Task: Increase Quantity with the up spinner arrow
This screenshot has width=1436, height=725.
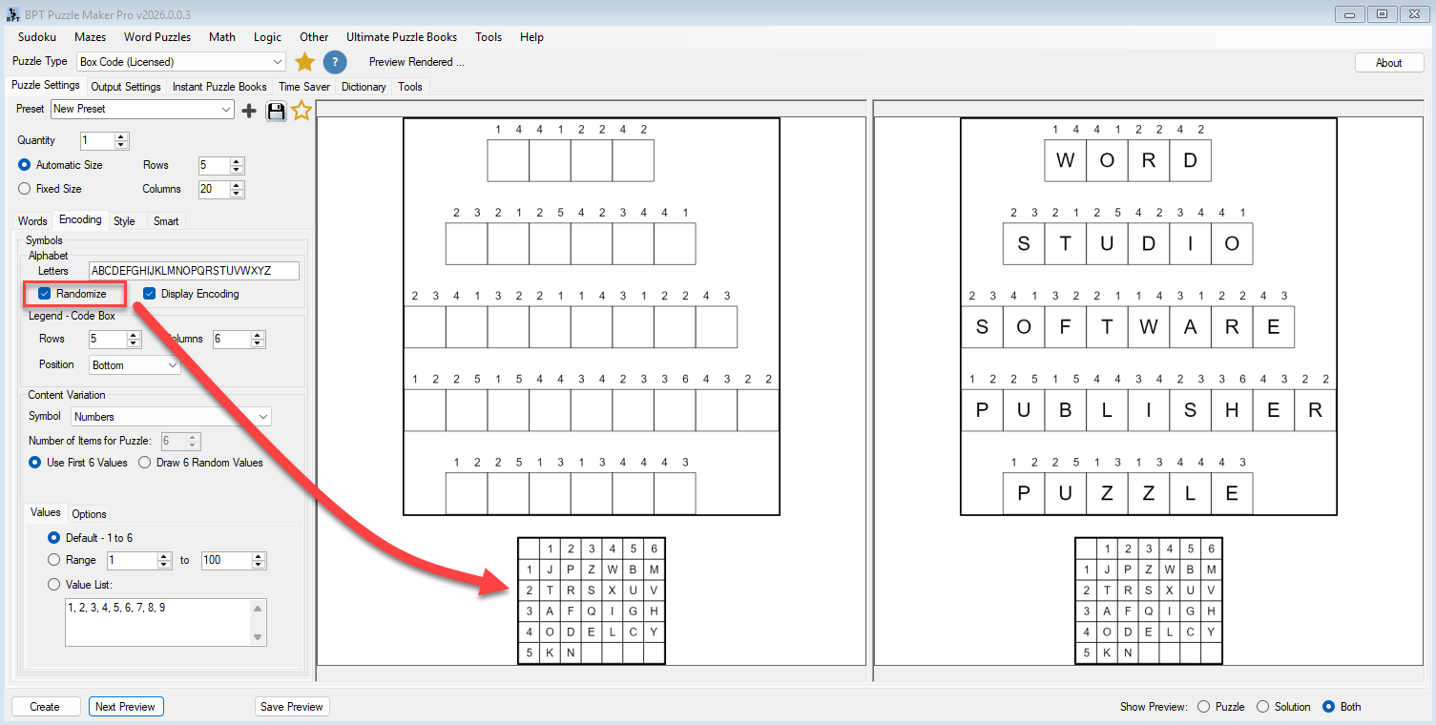Action: click(121, 136)
